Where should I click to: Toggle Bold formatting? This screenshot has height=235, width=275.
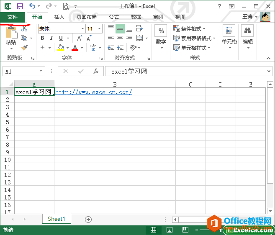pyautogui.click(x=42, y=38)
